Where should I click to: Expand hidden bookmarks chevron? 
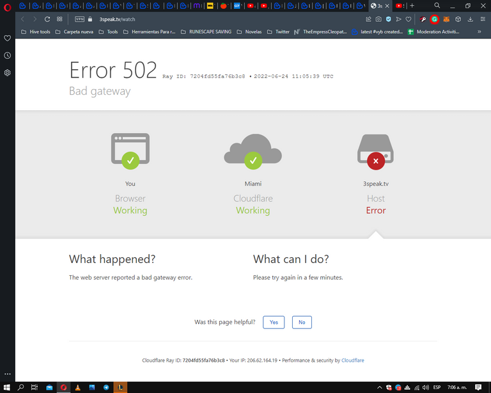click(x=479, y=31)
